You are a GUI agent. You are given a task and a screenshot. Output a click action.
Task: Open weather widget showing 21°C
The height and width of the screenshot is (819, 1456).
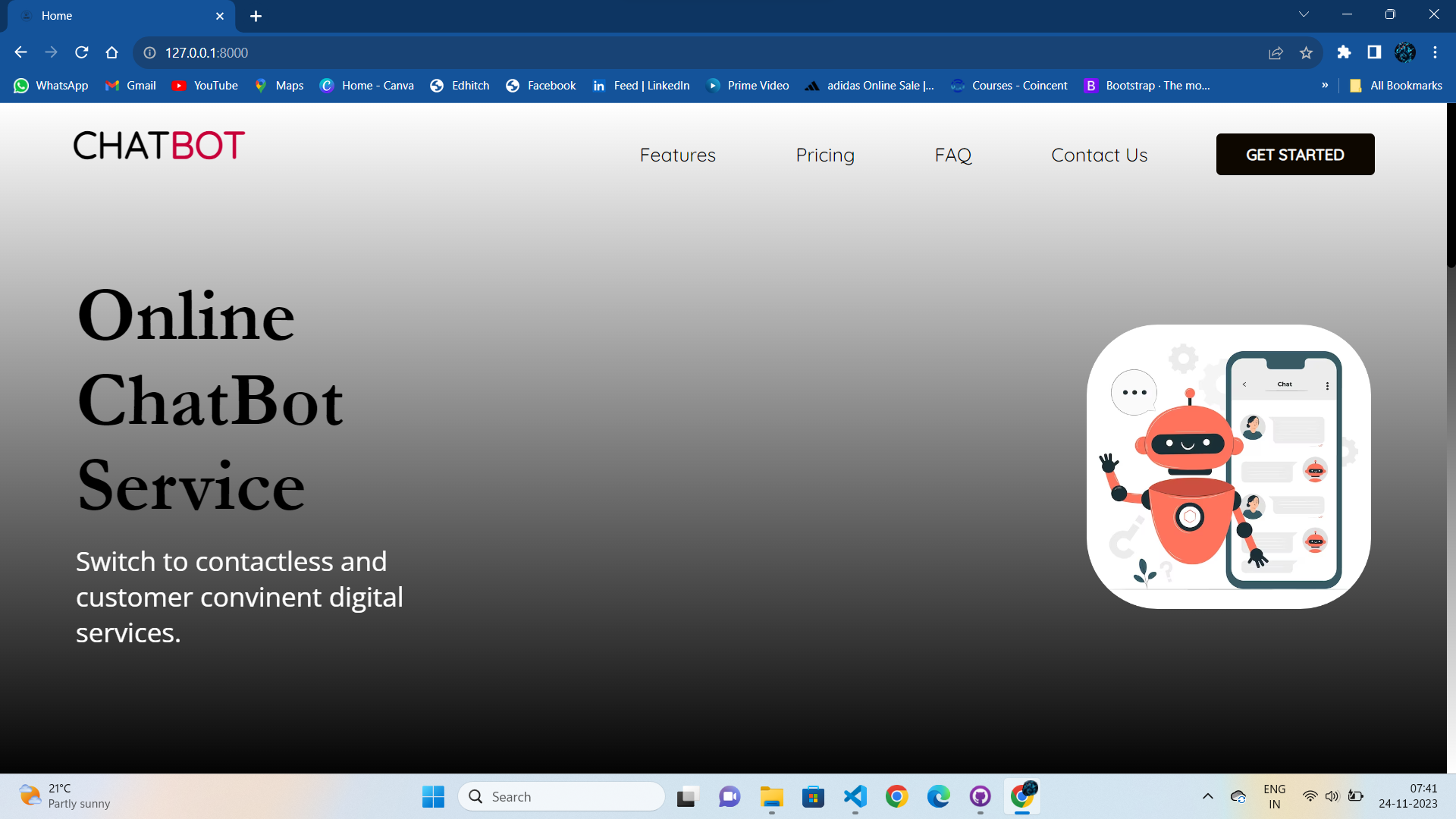tap(64, 796)
